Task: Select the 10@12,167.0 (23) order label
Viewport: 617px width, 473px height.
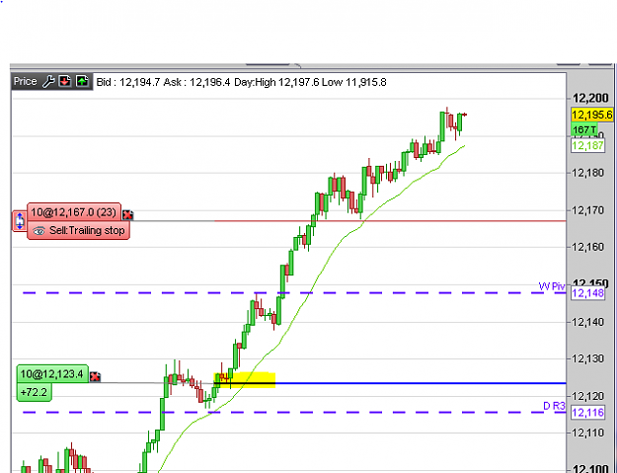Action: pyautogui.click(x=74, y=212)
